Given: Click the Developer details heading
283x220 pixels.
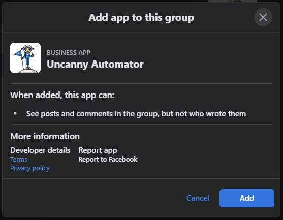Looking at the screenshot, I should (40, 150).
